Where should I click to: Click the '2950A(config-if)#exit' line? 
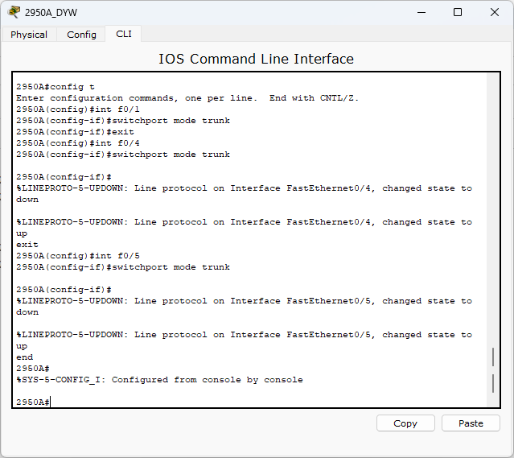click(x=75, y=132)
